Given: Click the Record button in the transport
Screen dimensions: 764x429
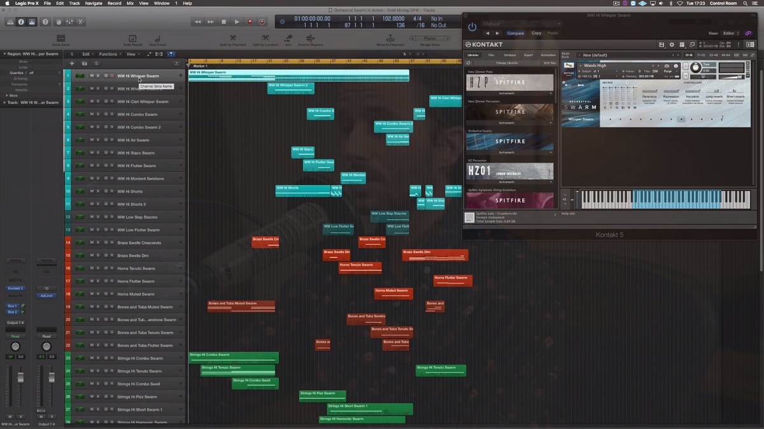Looking at the screenshot, I should tap(250, 22).
